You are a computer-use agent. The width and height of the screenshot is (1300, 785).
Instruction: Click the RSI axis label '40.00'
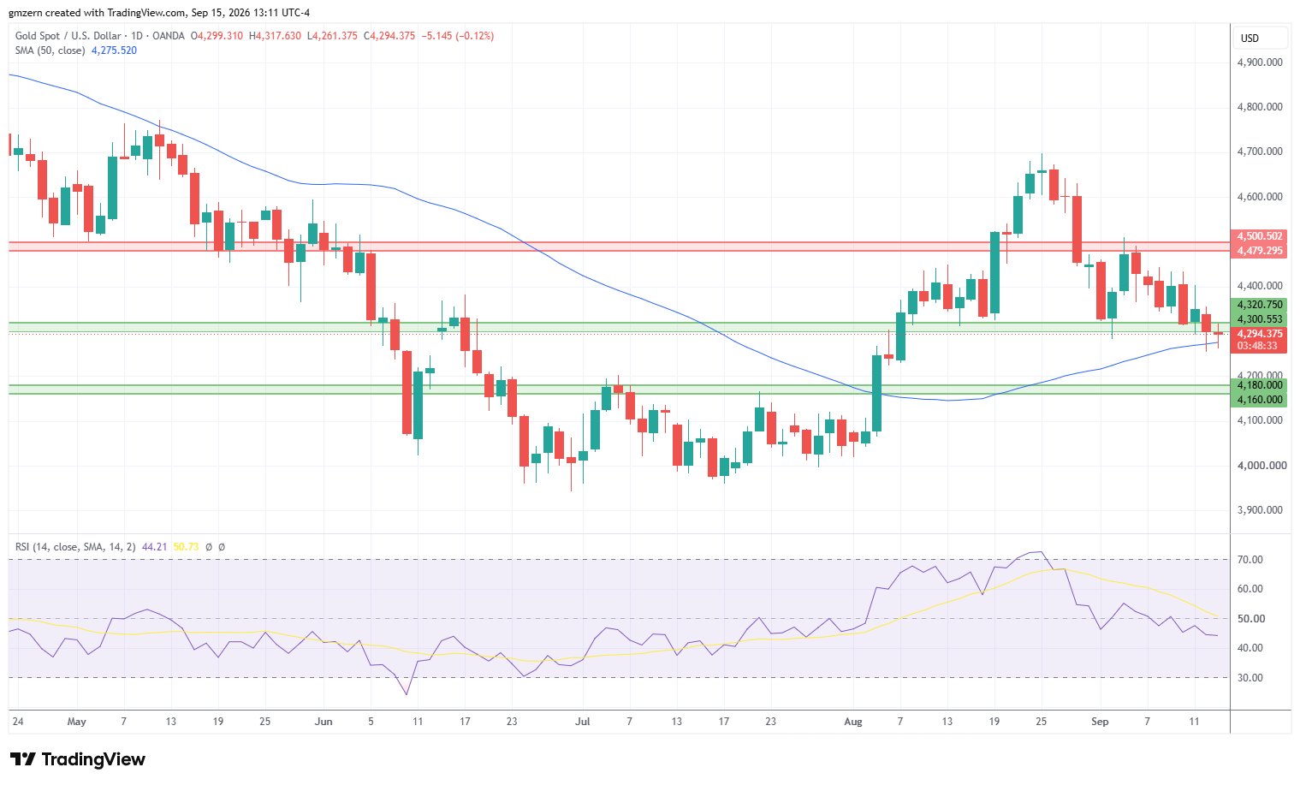point(1250,648)
